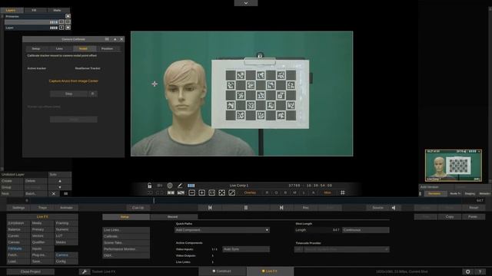Image resolution: width=492 pixels, height=276 pixels.
Task: Select the Live Comp 1 thumbnail
Action: tap(454, 166)
